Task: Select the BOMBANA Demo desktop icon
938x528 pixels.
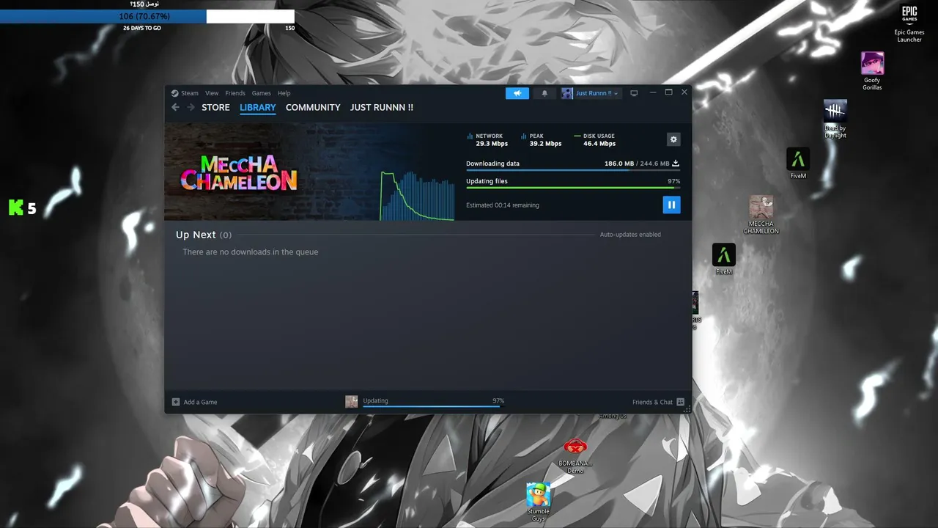Action: click(x=575, y=455)
